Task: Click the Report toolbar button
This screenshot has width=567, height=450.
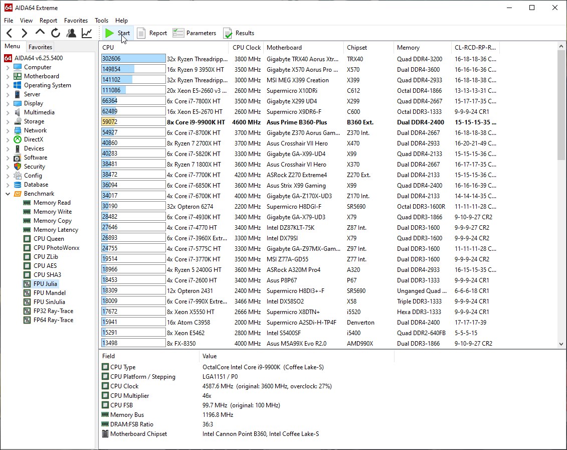Action: pos(152,33)
